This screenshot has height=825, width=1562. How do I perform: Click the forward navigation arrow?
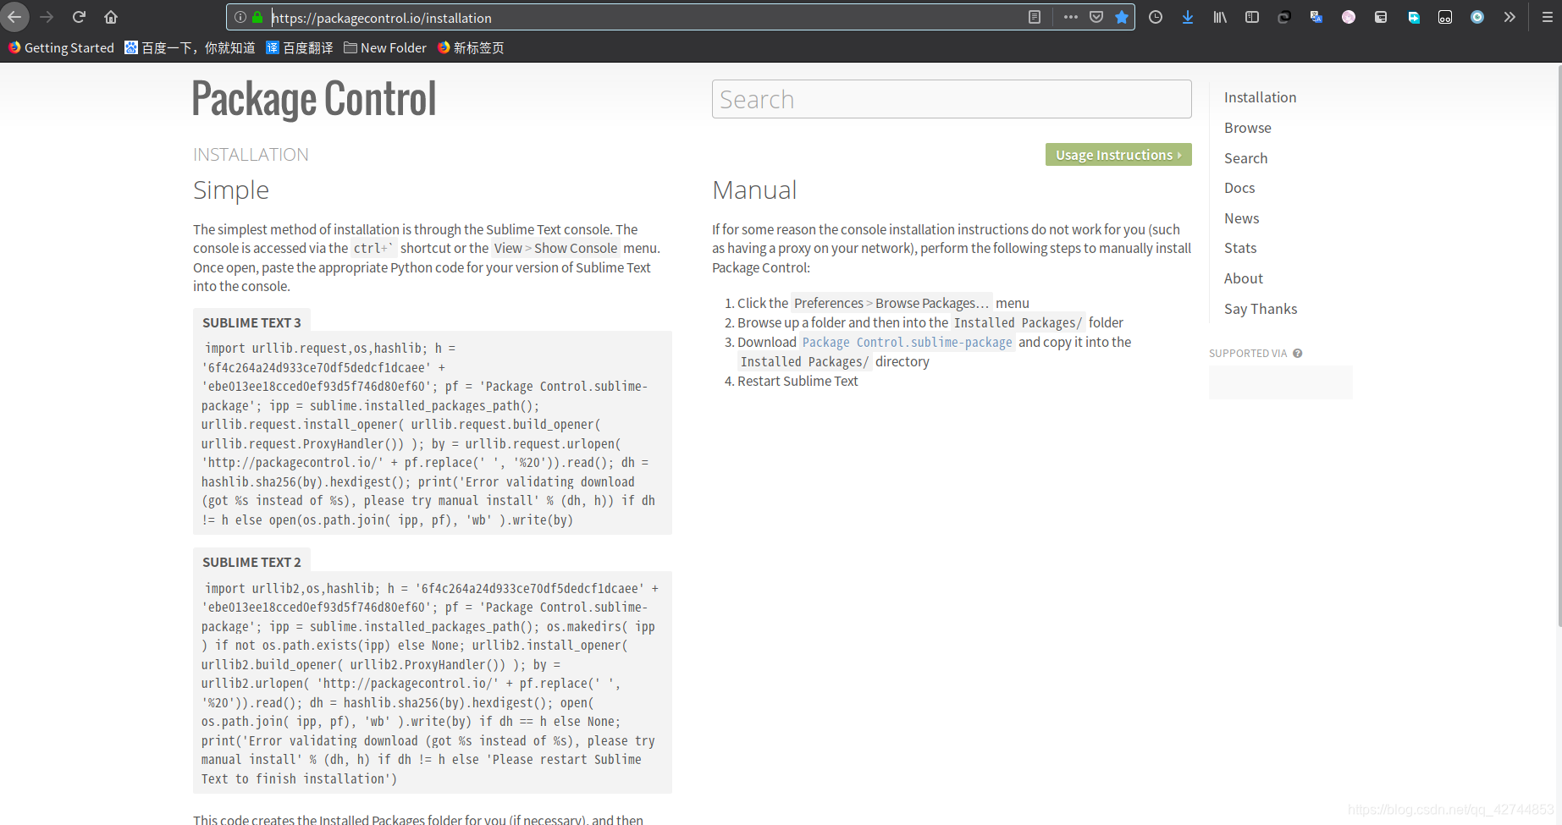tap(47, 17)
